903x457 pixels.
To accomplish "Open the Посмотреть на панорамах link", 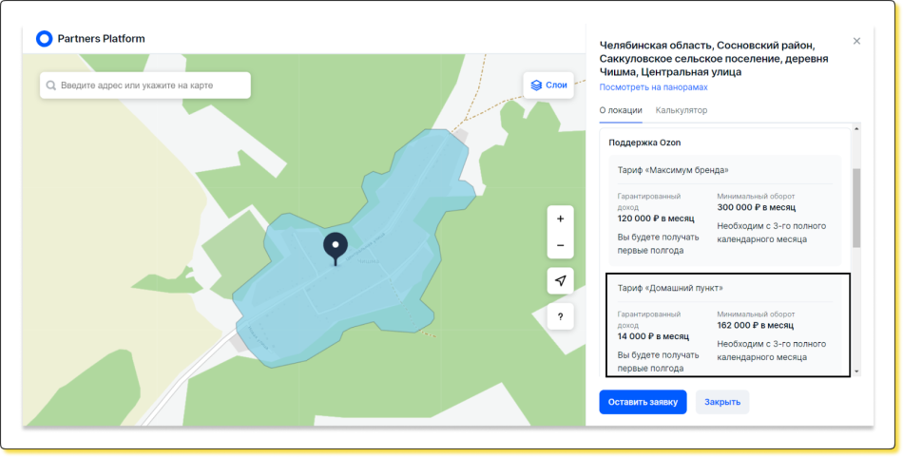I will (x=653, y=87).
